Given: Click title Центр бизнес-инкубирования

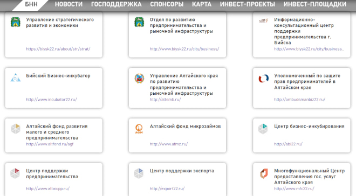Looking at the screenshot, I should [x=309, y=126].
